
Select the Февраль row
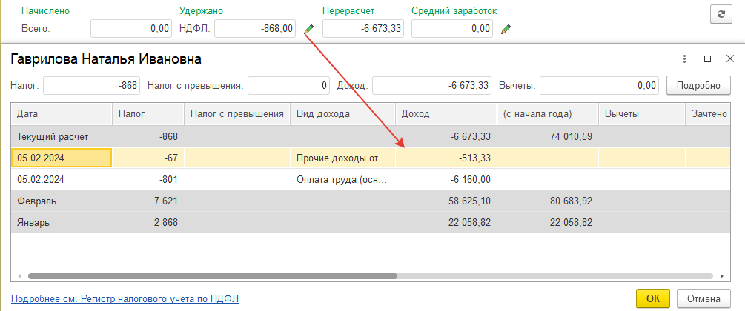[x=371, y=201]
